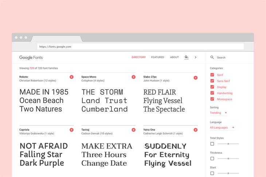The width and height of the screenshot is (266, 177).
Task: Open the Roboto font name link
Action: pyautogui.click(x=24, y=77)
